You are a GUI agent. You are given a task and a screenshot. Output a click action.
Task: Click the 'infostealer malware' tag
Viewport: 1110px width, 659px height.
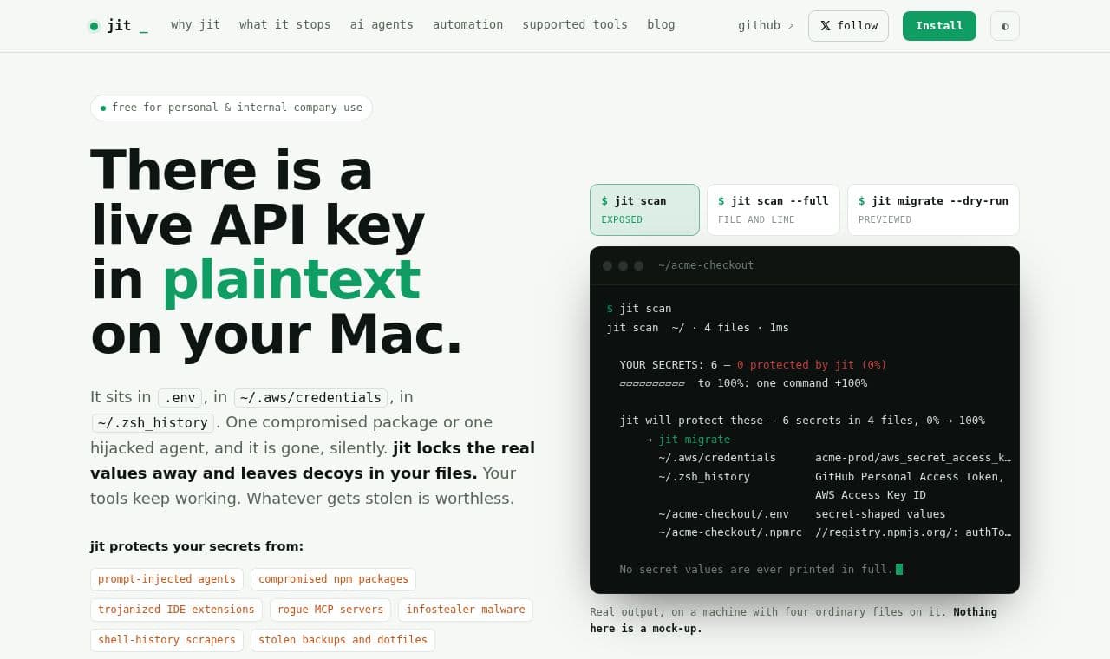466,610
